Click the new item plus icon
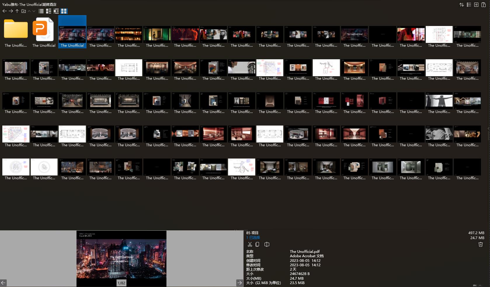This screenshot has width=490, height=287. tap(476, 5)
